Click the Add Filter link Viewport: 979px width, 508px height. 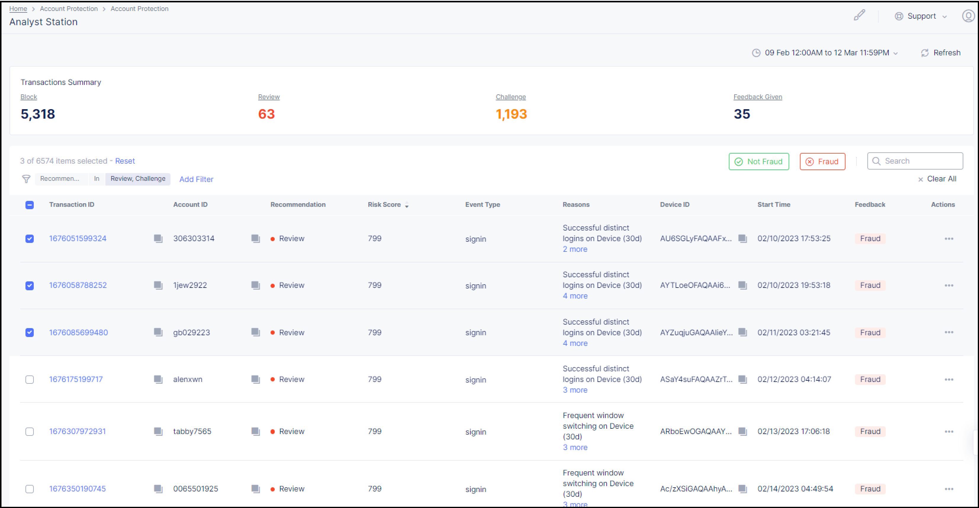pyautogui.click(x=196, y=179)
